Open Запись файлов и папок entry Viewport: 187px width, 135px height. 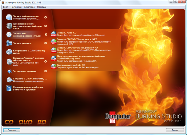tap(26, 17)
